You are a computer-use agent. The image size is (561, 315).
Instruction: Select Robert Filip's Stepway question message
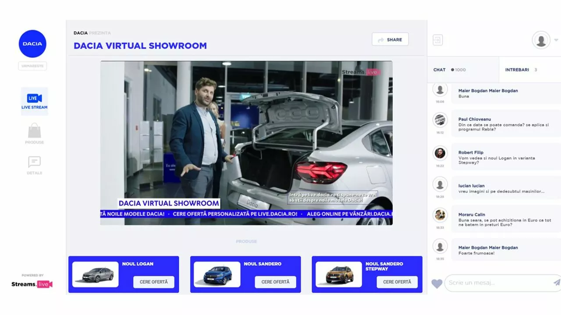[506, 157]
